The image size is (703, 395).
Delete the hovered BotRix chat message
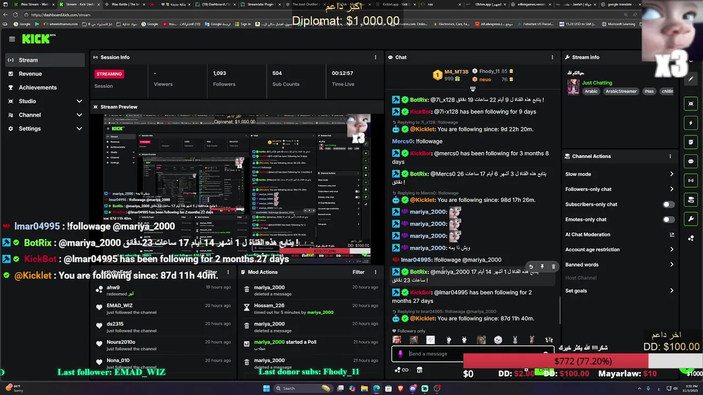(553, 267)
